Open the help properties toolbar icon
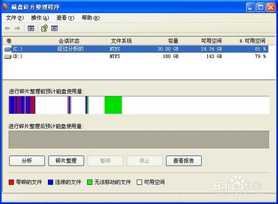 coord(44,28)
